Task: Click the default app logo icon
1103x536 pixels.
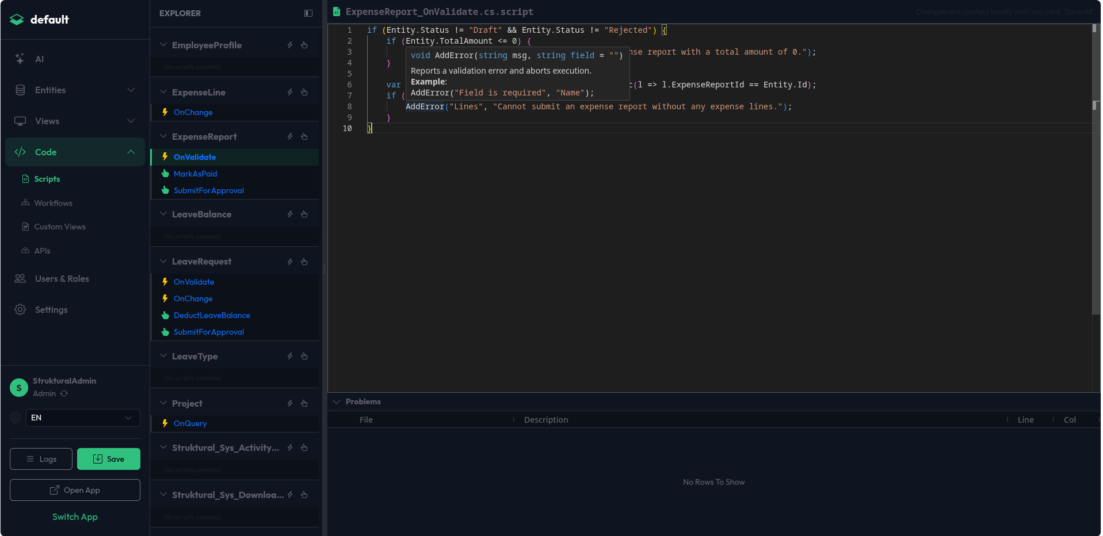Action: click(x=17, y=20)
